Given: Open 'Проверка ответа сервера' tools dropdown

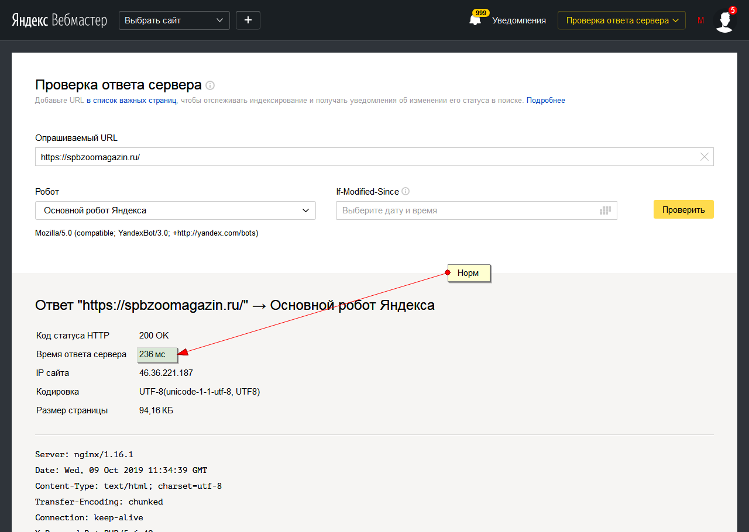Looking at the screenshot, I should pyautogui.click(x=621, y=20).
